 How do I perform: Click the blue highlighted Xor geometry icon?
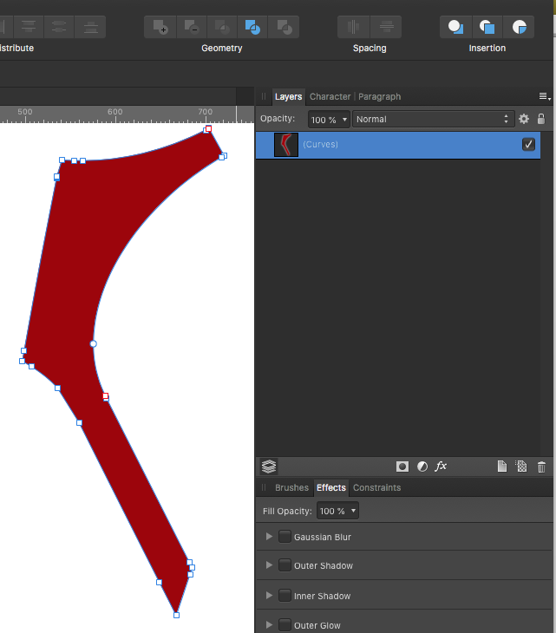click(252, 27)
